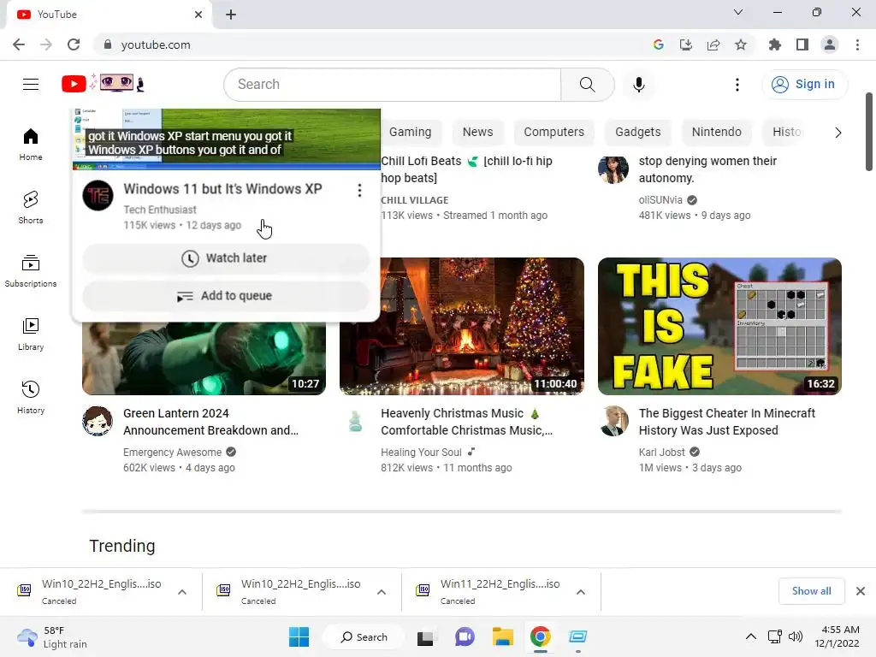The image size is (876, 657).
Task: Select the Nintendo category chip
Action: point(717,133)
